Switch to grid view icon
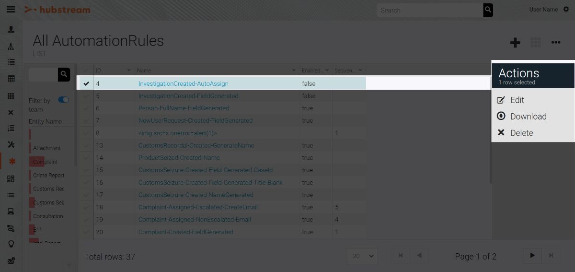Viewport: 575px width, 272px height. pyautogui.click(x=536, y=43)
